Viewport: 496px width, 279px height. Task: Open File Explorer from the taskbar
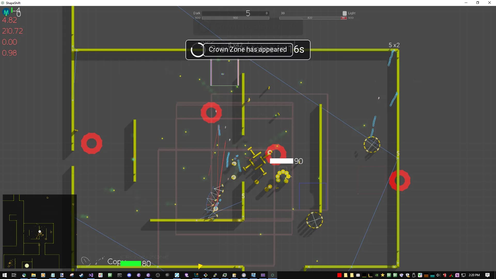pos(34,275)
